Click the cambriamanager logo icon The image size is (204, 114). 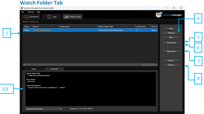(x=159, y=15)
